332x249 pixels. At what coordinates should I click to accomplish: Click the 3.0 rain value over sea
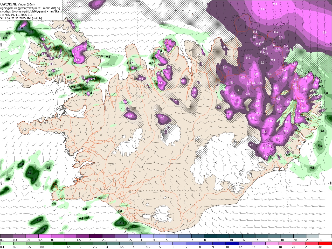click(x=22, y=164)
